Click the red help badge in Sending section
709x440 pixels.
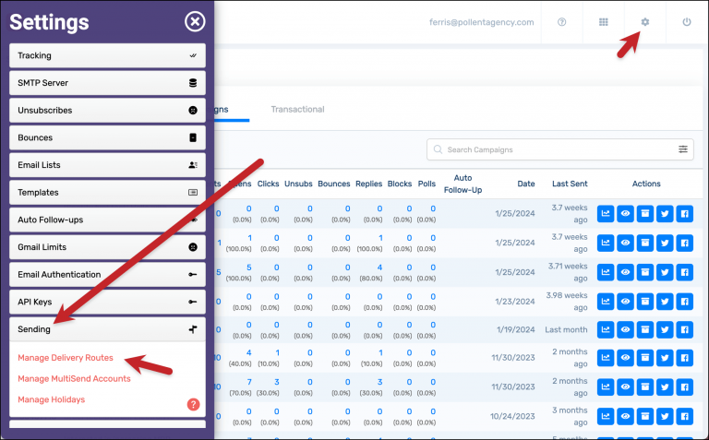click(x=193, y=404)
